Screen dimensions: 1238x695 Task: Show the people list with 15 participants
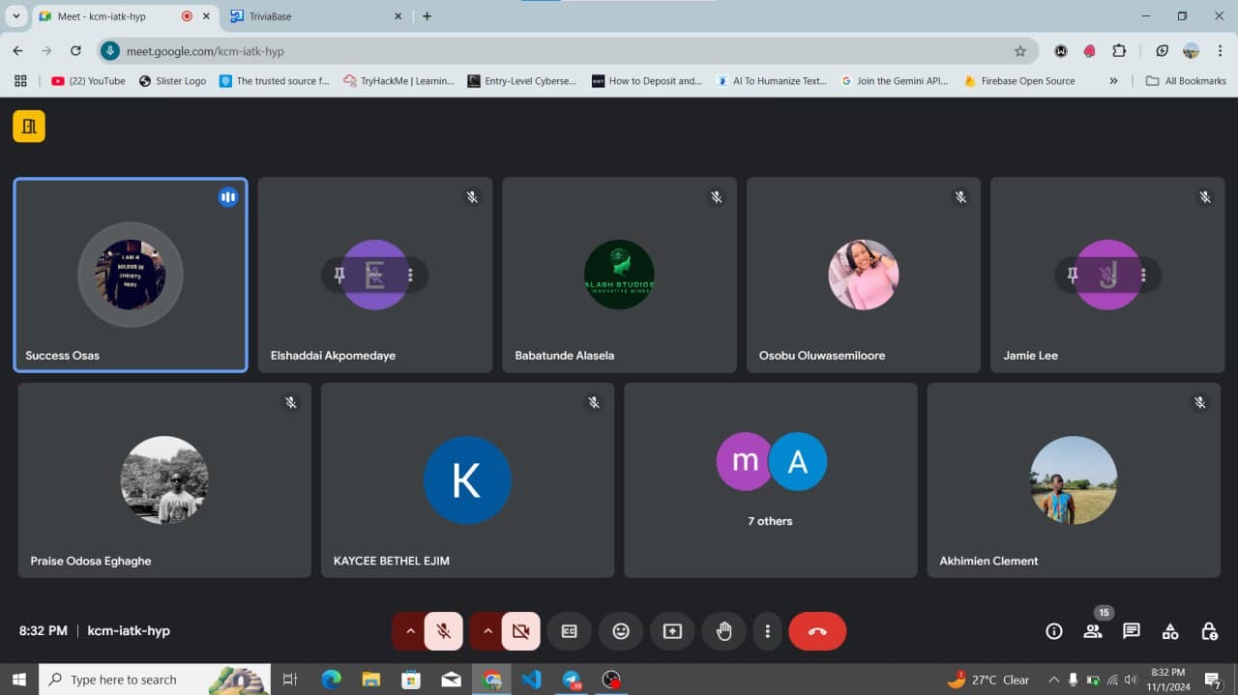(1093, 631)
